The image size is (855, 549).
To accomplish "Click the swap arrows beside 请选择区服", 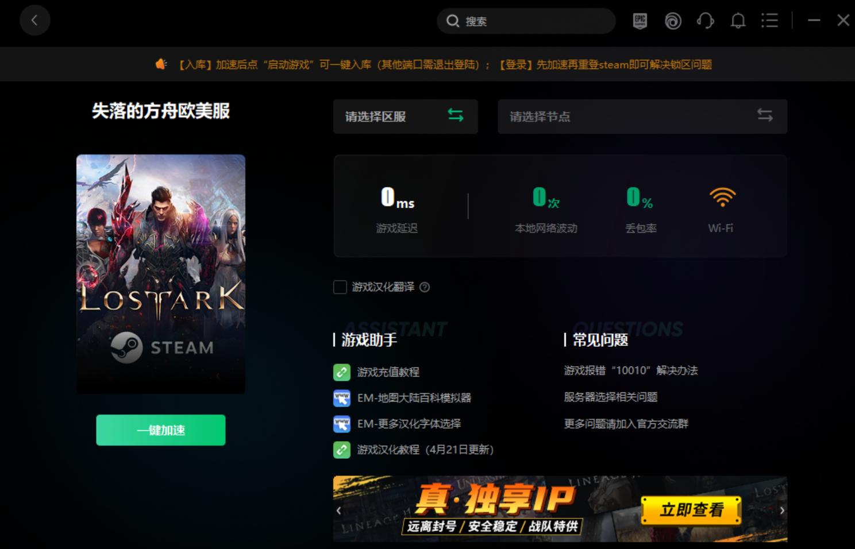I will [x=455, y=115].
